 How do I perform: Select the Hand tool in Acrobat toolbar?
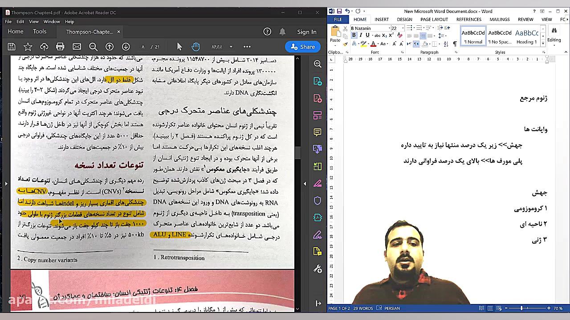pyautogui.click(x=195, y=47)
